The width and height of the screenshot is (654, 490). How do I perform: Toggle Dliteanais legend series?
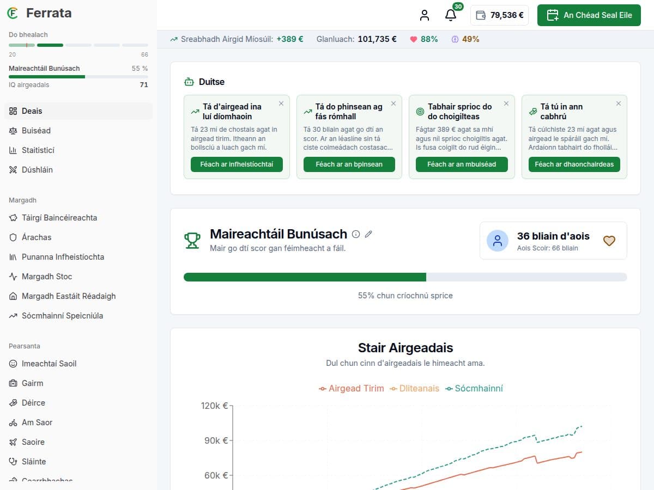[414, 389]
